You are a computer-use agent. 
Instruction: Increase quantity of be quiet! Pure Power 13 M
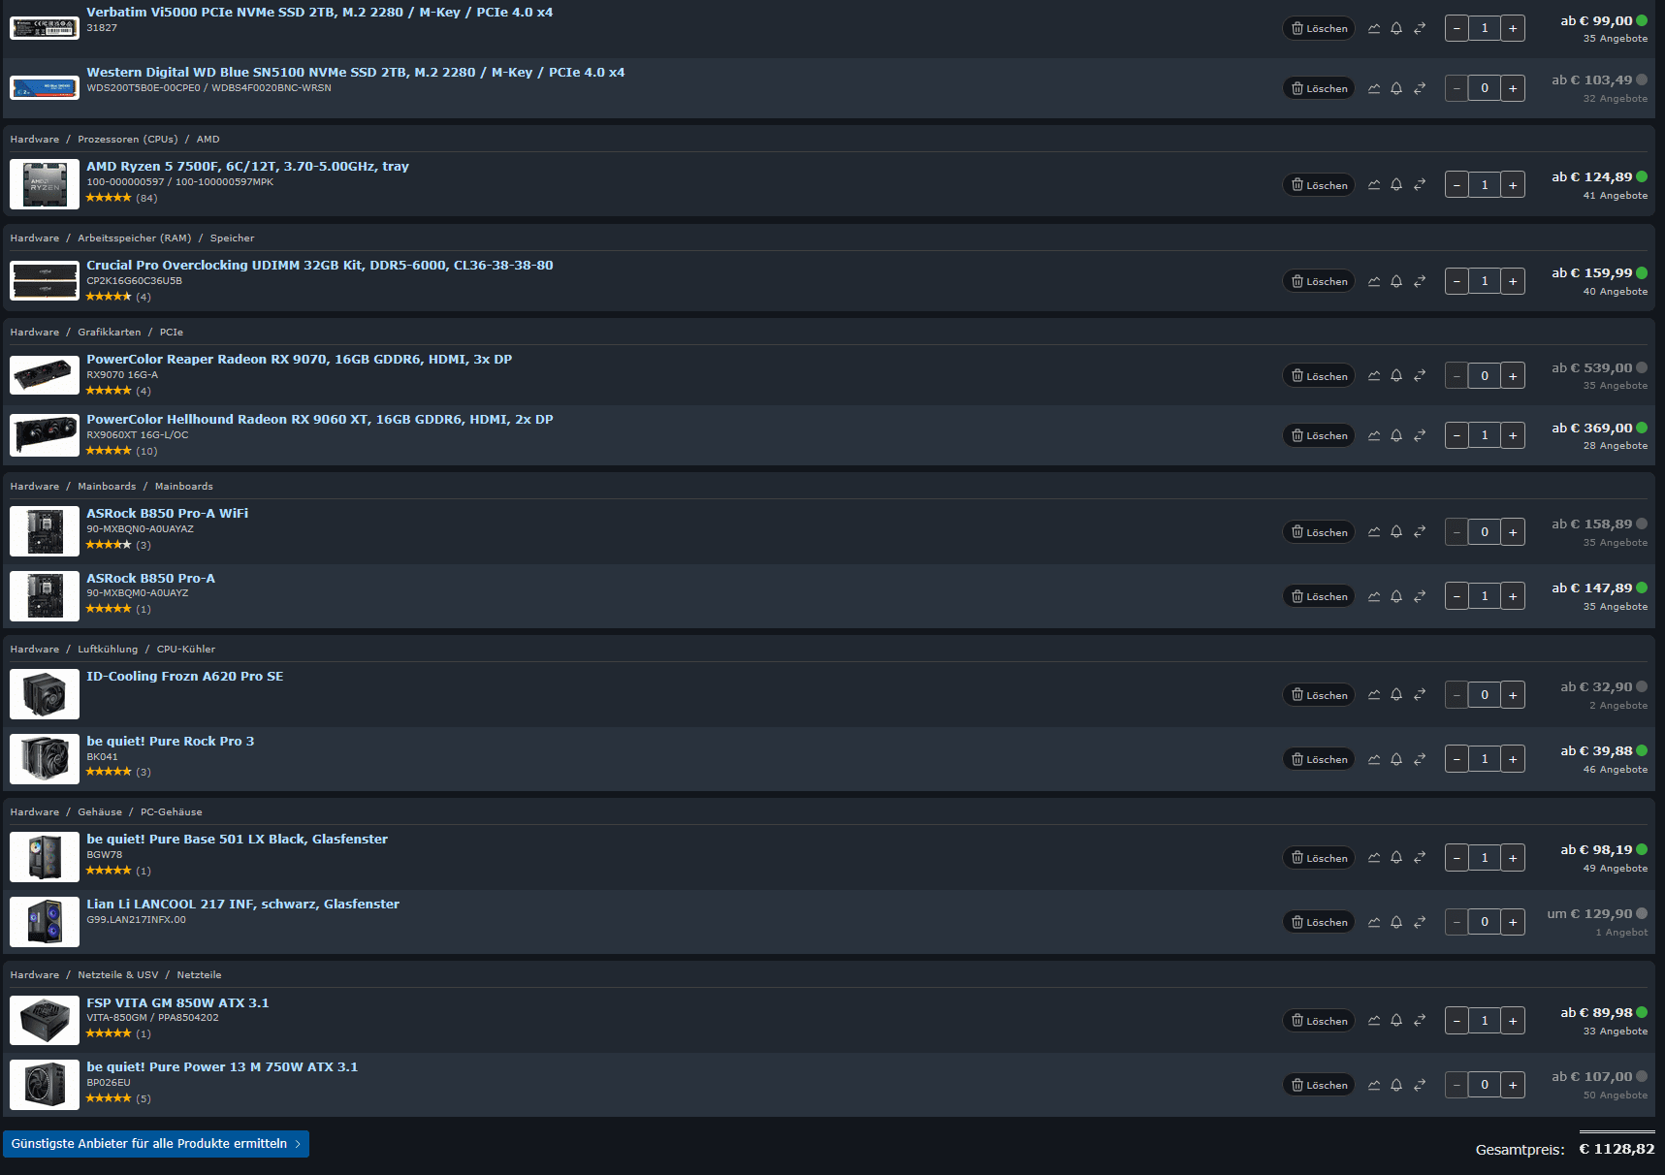click(1513, 1085)
